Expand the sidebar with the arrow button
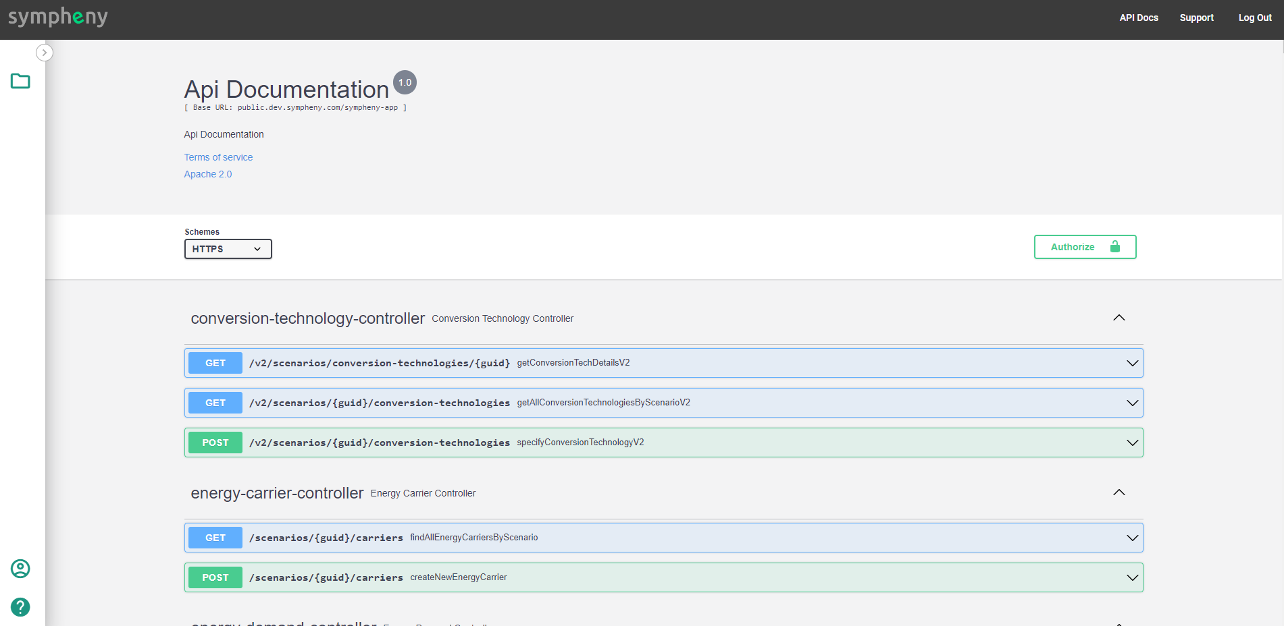Screen dimensions: 1284x626 (45, 53)
